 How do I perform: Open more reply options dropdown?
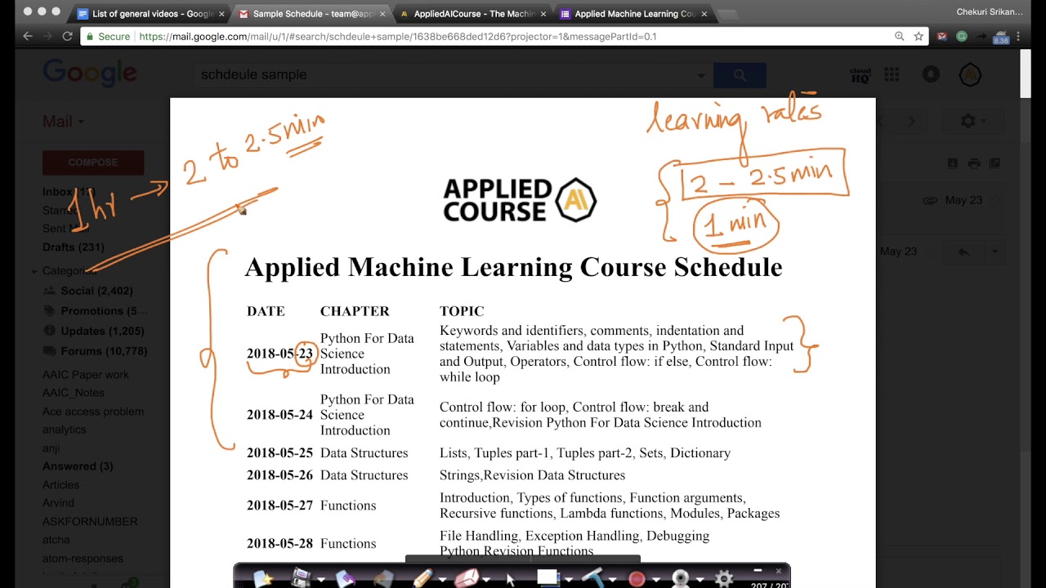click(995, 252)
